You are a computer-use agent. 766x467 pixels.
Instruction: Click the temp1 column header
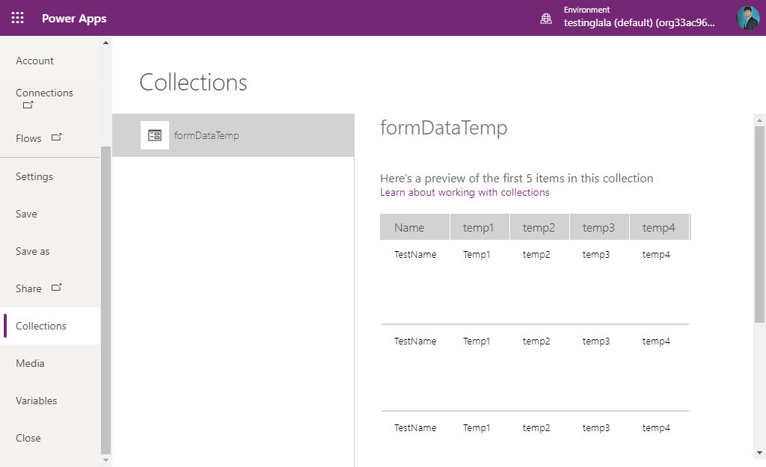(479, 227)
